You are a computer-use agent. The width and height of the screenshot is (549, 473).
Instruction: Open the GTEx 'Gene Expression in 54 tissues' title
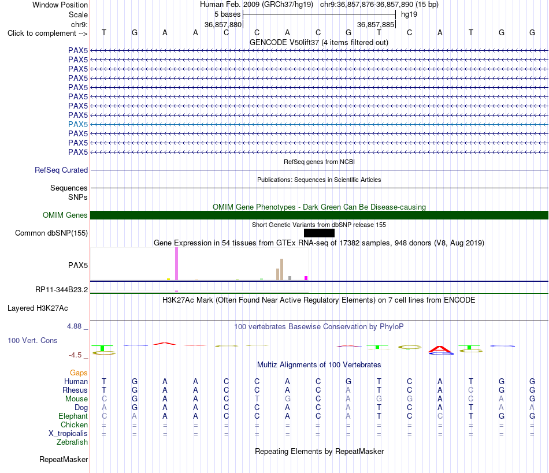[319, 243]
